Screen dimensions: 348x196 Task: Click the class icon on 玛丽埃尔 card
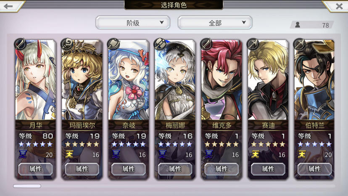(67, 44)
